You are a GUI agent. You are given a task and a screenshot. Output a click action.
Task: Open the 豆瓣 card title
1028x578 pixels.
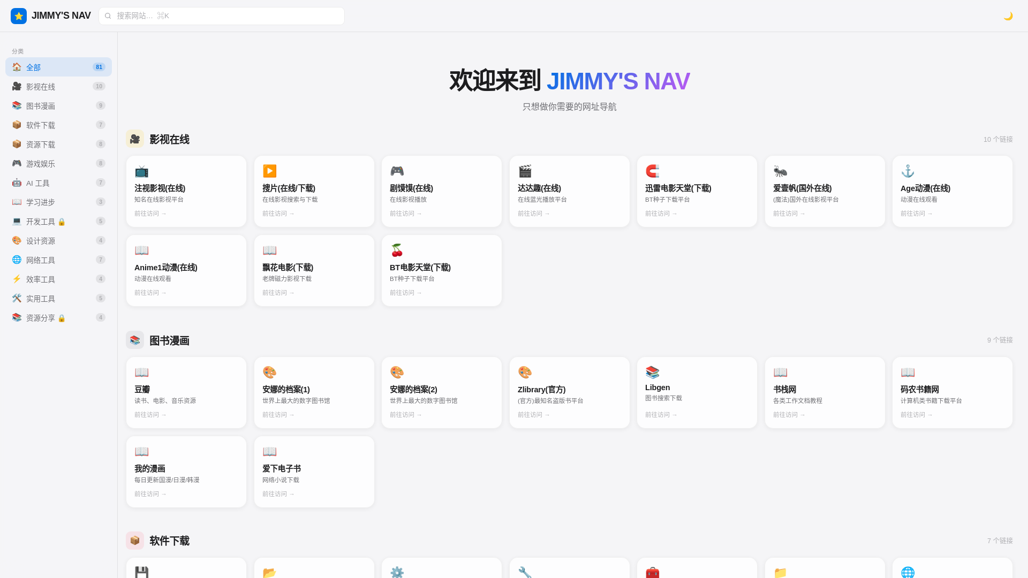click(142, 390)
